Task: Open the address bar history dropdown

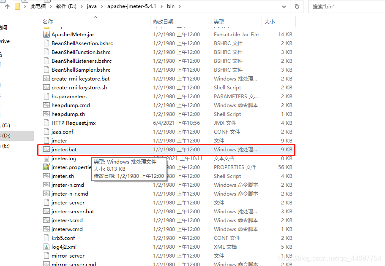Action: click(284, 7)
